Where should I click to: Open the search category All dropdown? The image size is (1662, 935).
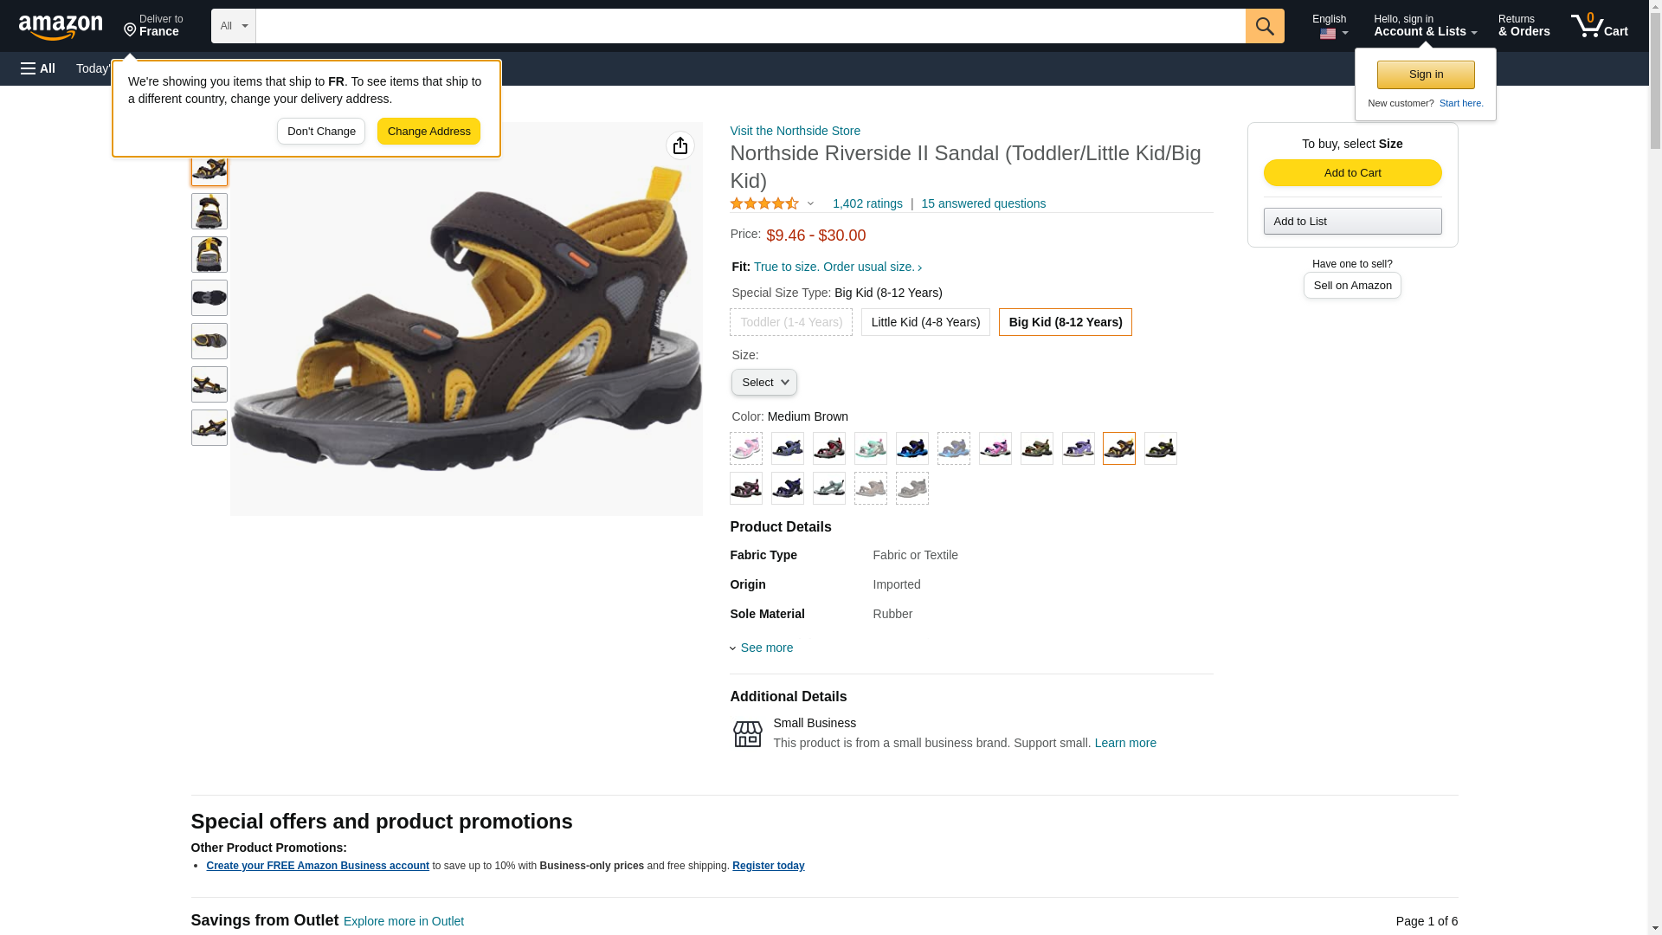(x=233, y=26)
